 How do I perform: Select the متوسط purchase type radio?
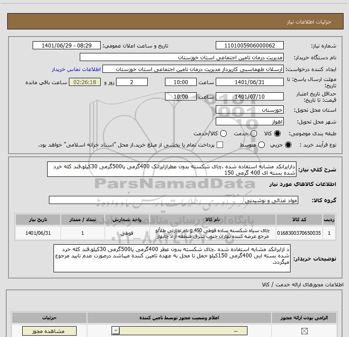[x=262, y=145]
